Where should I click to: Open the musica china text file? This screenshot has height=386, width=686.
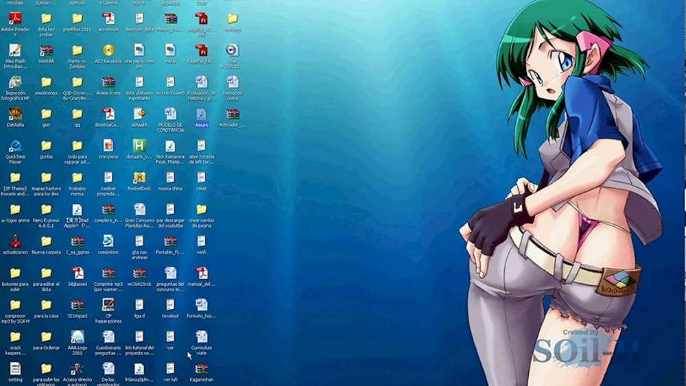point(171,178)
